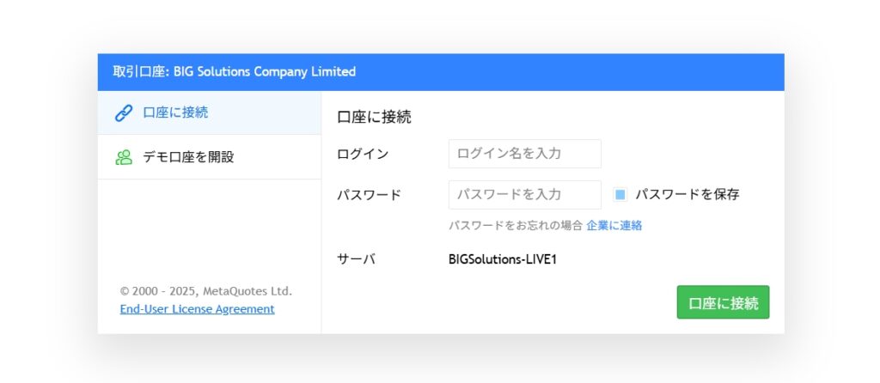Click the サーバ label
This screenshot has width=880, height=383.
356,258
